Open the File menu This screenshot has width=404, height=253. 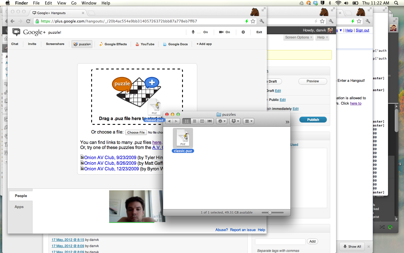coord(36,3)
